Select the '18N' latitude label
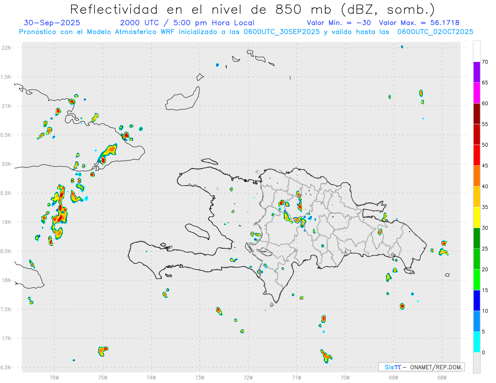 (x=7, y=281)
